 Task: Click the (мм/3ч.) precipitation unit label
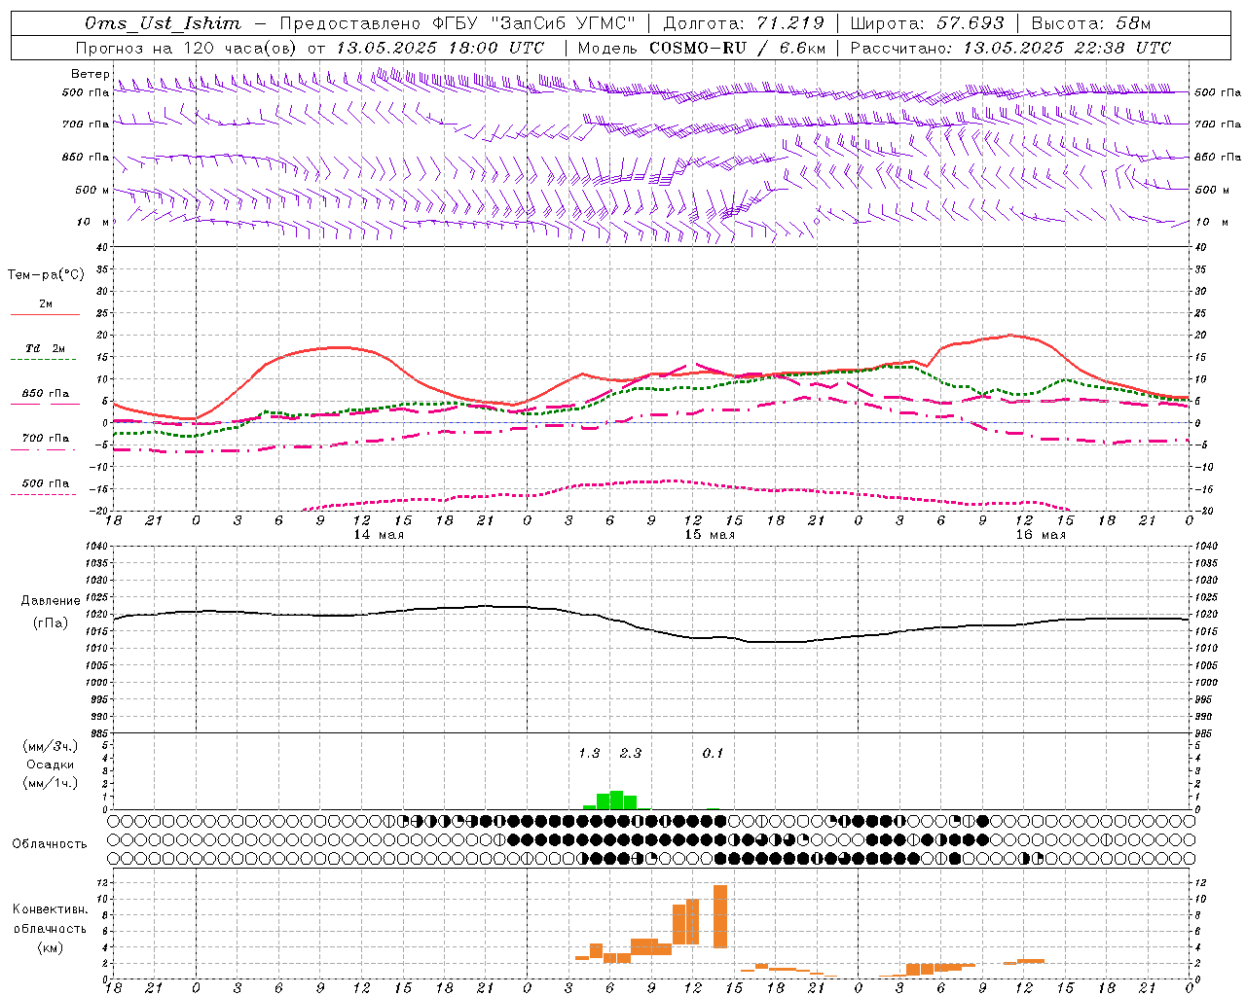(x=51, y=746)
